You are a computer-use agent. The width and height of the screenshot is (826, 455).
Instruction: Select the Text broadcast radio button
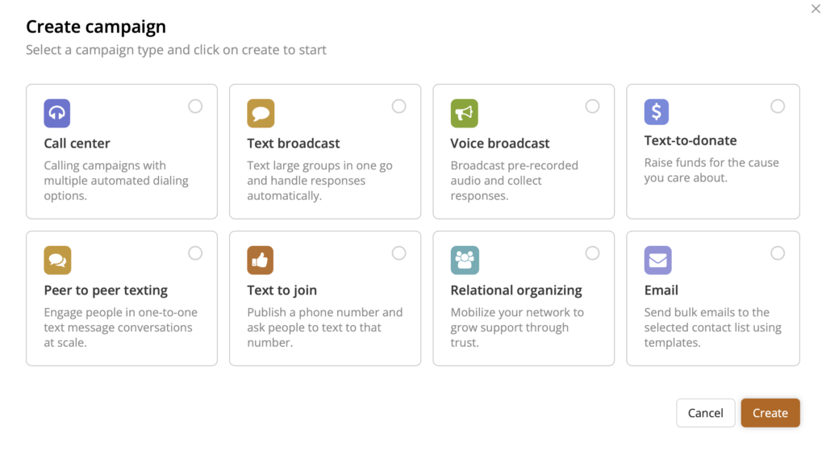398,106
